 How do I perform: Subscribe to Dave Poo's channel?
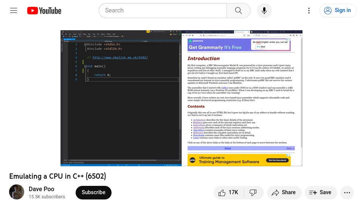[x=93, y=192]
